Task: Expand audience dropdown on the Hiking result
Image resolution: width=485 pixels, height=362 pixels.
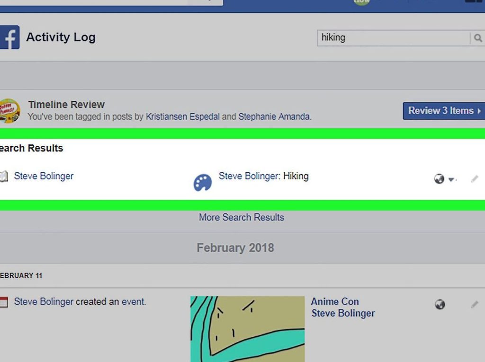Action: (451, 179)
